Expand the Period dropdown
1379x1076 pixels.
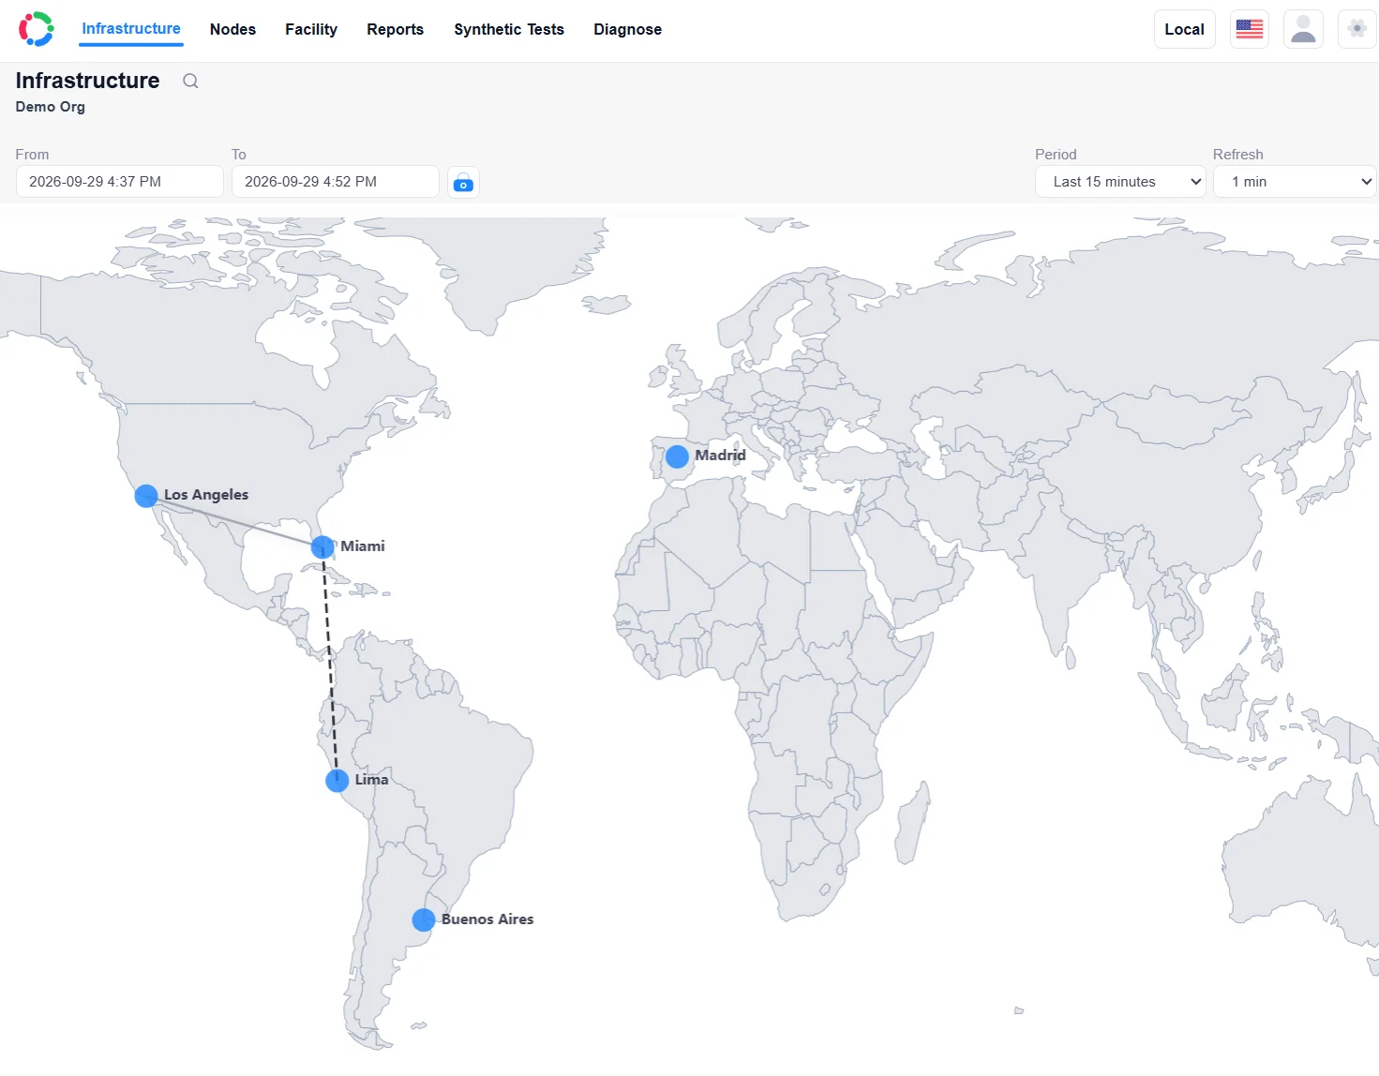tap(1120, 182)
